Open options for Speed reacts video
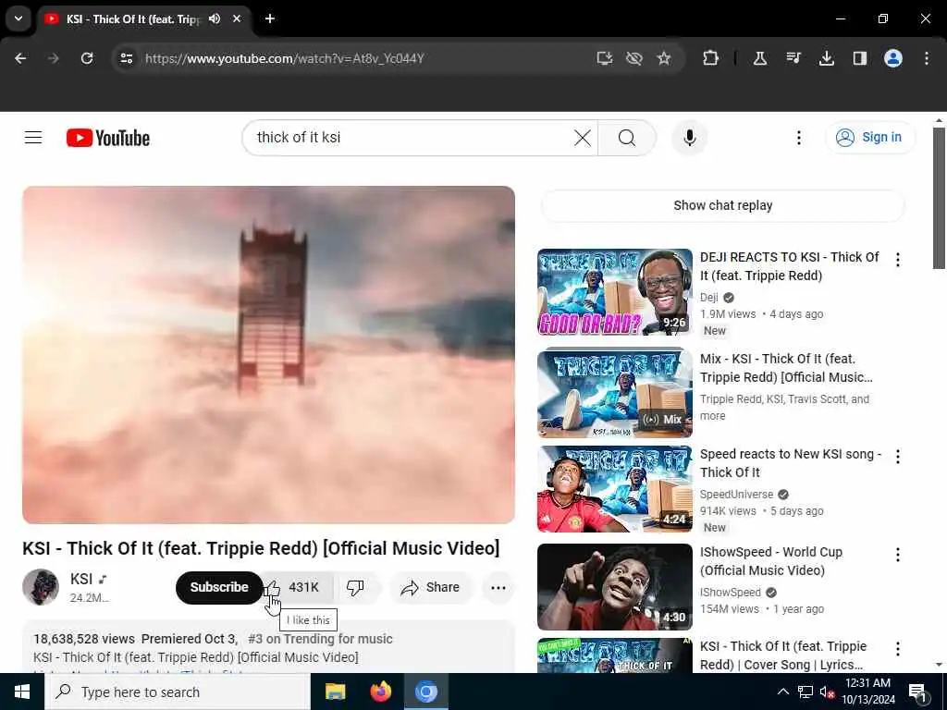The width and height of the screenshot is (947, 710). click(897, 457)
